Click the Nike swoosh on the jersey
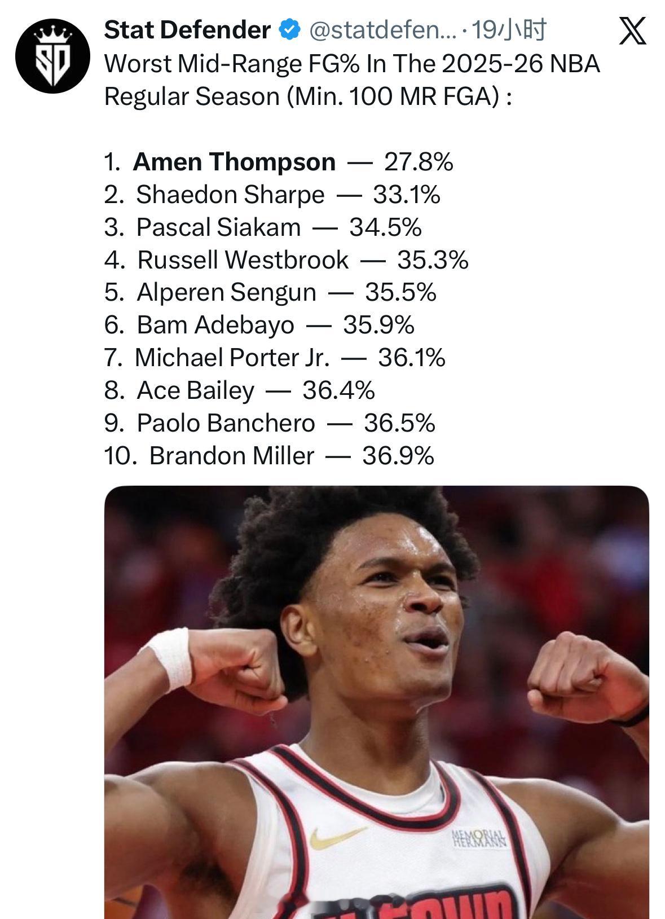The width and height of the screenshot is (665, 919). 337,837
